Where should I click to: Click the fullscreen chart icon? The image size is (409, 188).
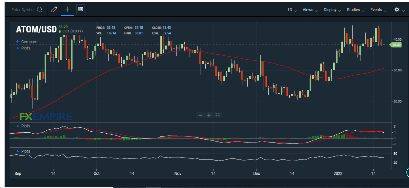217,115
